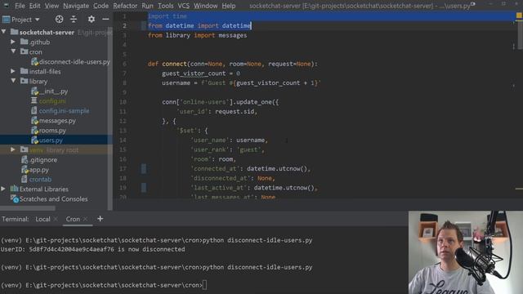The height and width of the screenshot is (294, 523).
Task: Open the Navigate menu
Action: [76, 6]
